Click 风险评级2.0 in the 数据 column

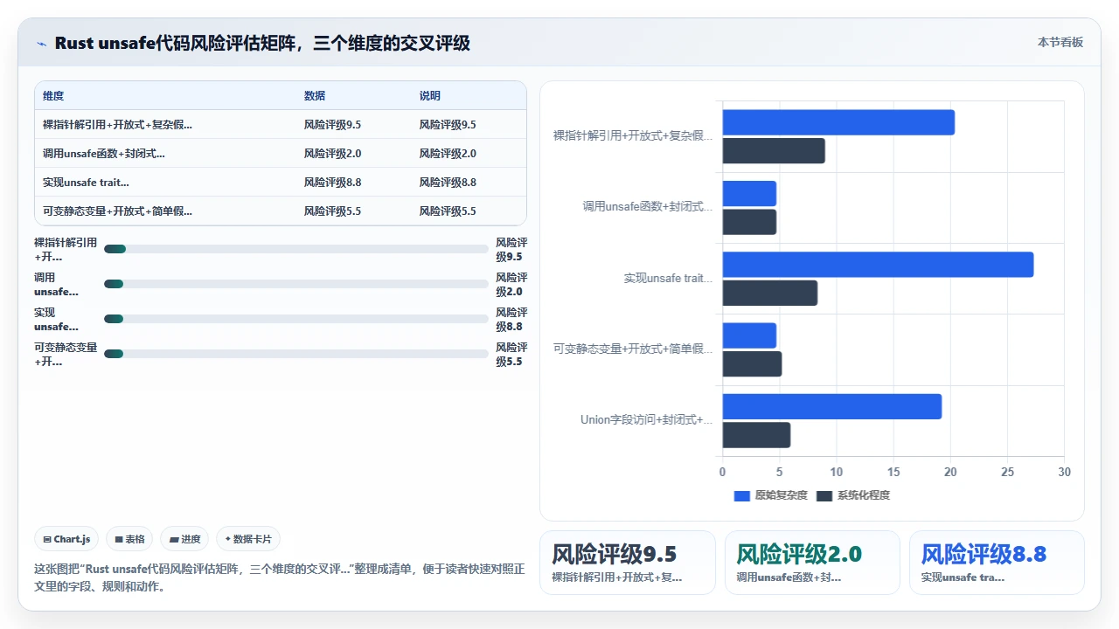332,154
